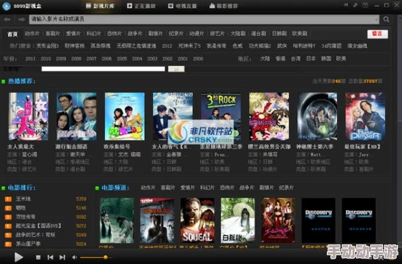Go forward with the right arrow

(22, 20)
